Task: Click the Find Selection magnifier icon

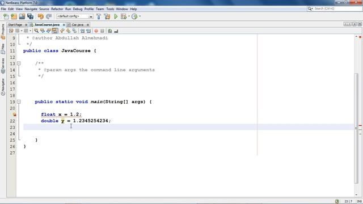Action: 36,31
